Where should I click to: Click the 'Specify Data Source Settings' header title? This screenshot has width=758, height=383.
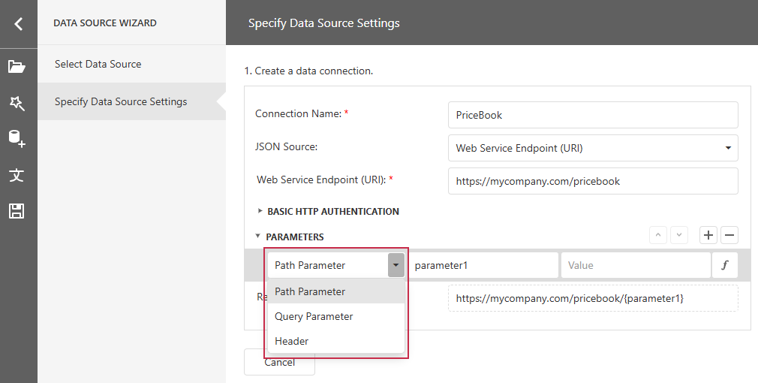pos(324,23)
